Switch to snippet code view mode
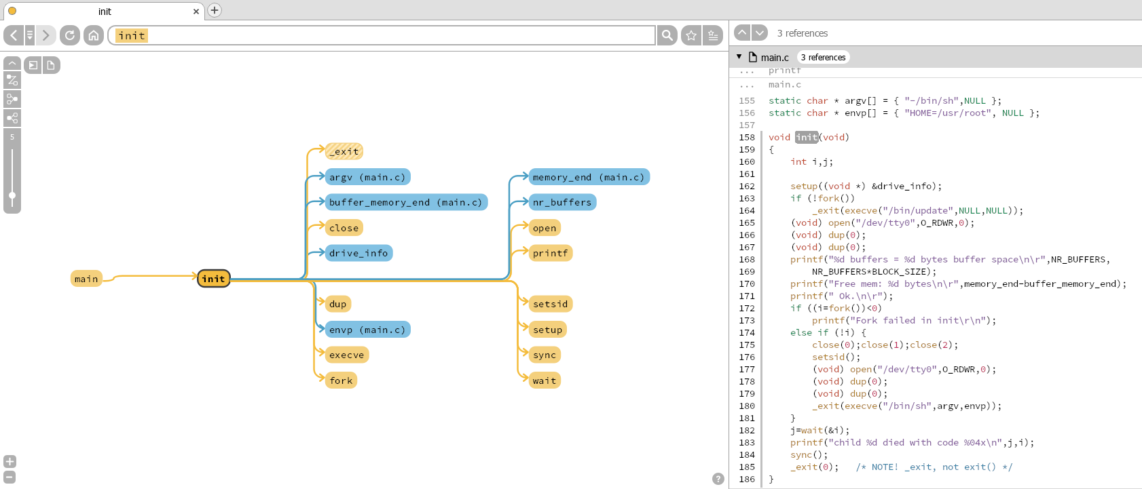The width and height of the screenshot is (1142, 489). pyautogui.click(x=33, y=65)
